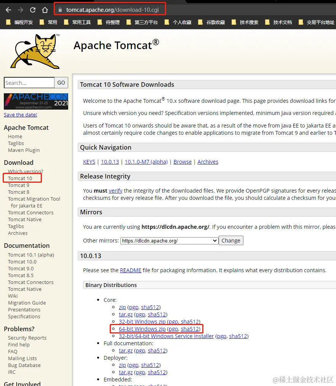Reload the page with refresh icon
Image resolution: width=336 pixels, height=386 pixels.
pyautogui.click(x=32, y=10)
